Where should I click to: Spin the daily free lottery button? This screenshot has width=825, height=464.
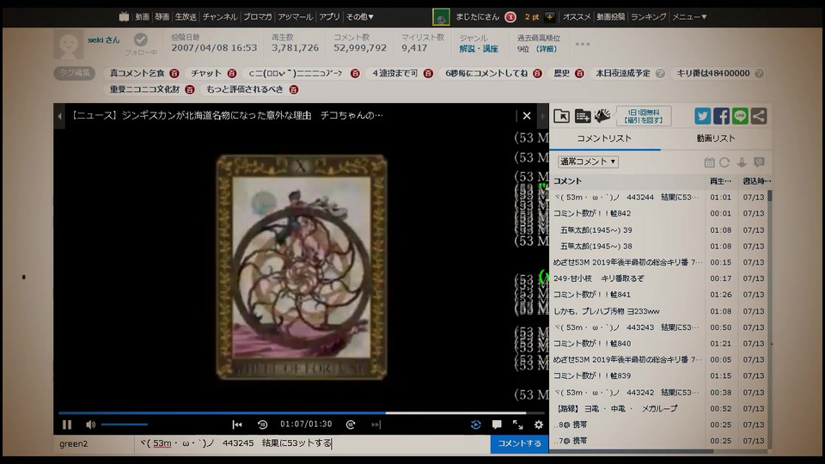(x=644, y=116)
